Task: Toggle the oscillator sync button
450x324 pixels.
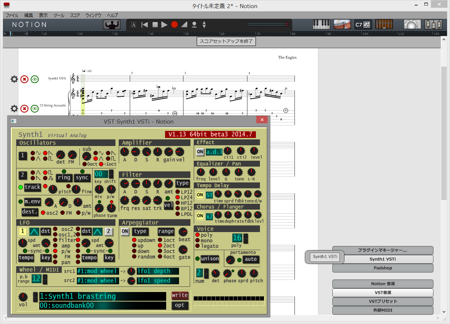Action: coord(82,178)
